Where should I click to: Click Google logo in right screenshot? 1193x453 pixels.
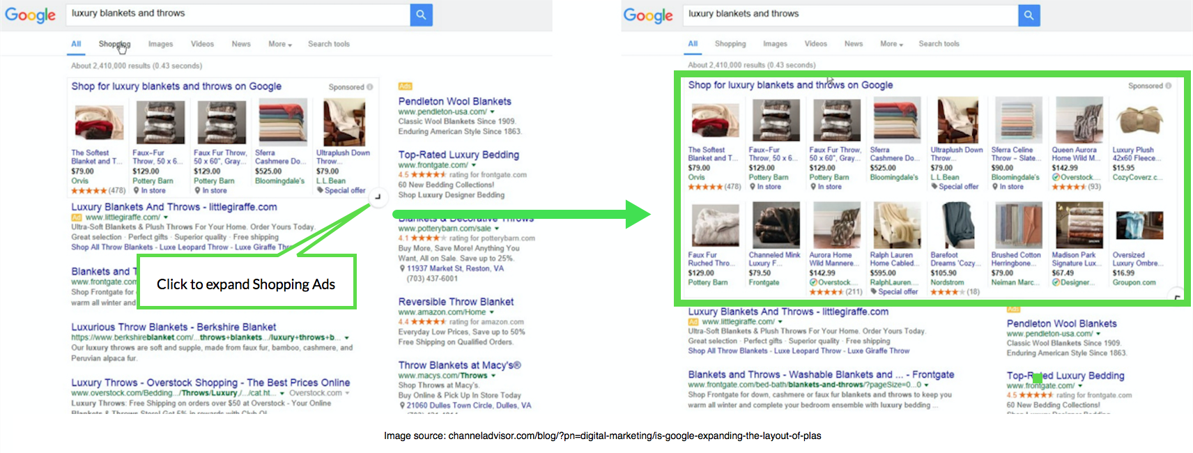pyautogui.click(x=648, y=15)
